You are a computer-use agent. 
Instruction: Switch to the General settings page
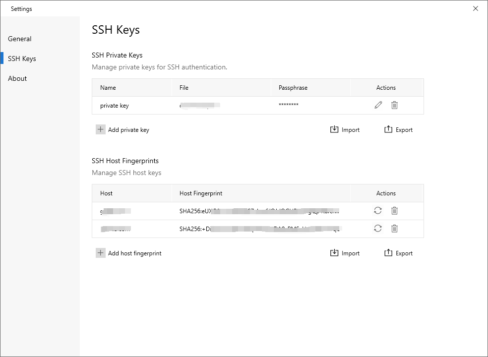19,39
